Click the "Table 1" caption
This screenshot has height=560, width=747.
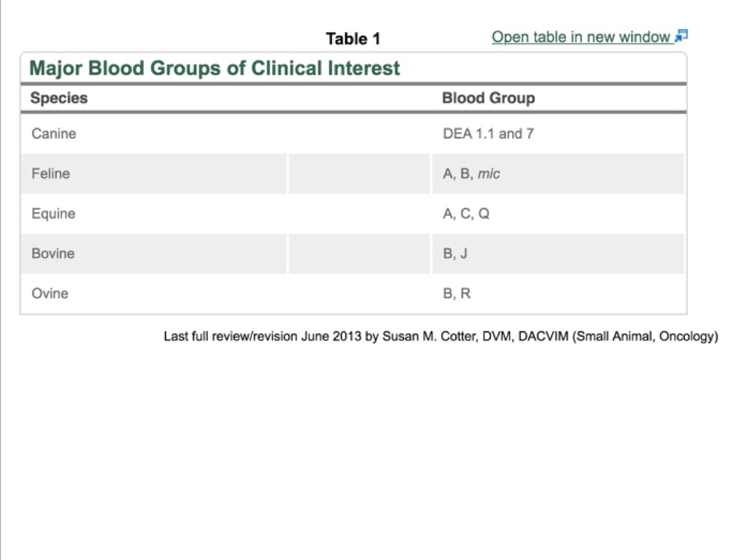point(353,39)
